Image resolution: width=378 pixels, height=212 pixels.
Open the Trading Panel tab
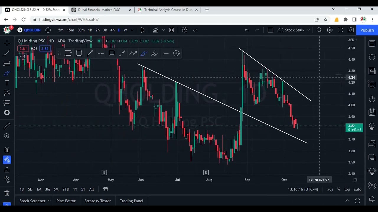click(132, 201)
